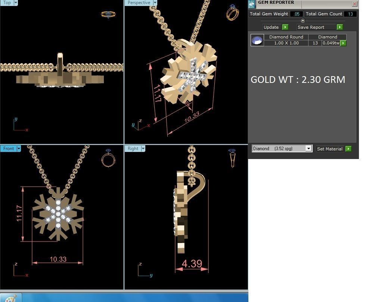Click the Total Gem Weight value .05

click(297, 14)
